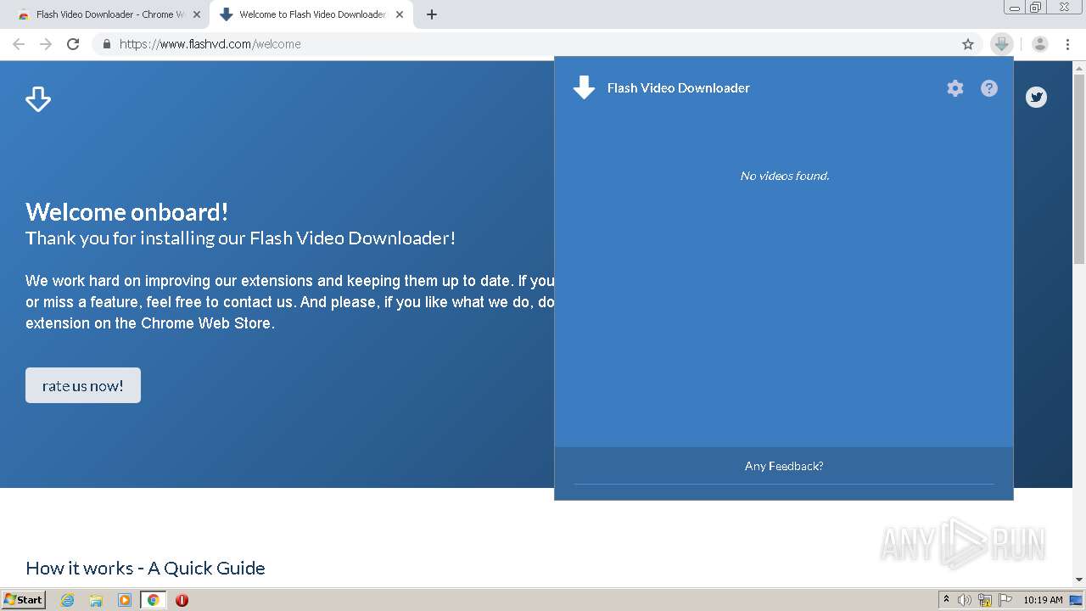Image resolution: width=1086 pixels, height=611 pixels.
Task: Open a new browser tab
Action: (432, 14)
